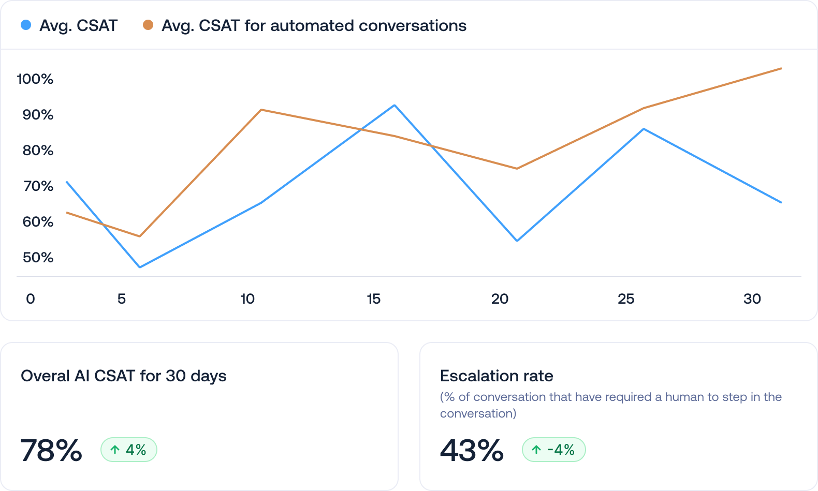The width and height of the screenshot is (818, 491).
Task: Select the 43% escalation rate value
Action: click(472, 450)
